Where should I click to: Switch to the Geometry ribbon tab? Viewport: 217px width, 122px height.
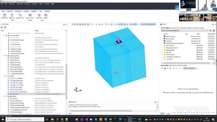point(10,11)
